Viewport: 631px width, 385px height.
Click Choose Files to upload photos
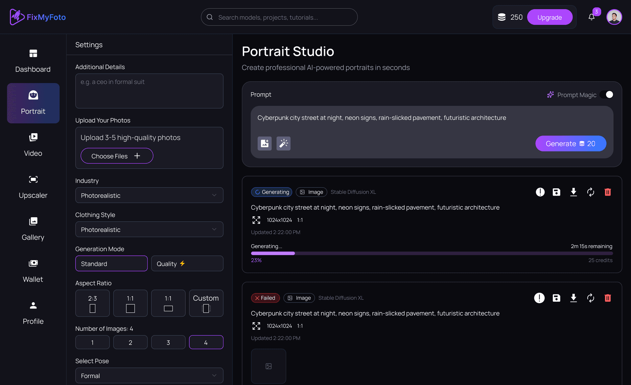click(x=117, y=156)
